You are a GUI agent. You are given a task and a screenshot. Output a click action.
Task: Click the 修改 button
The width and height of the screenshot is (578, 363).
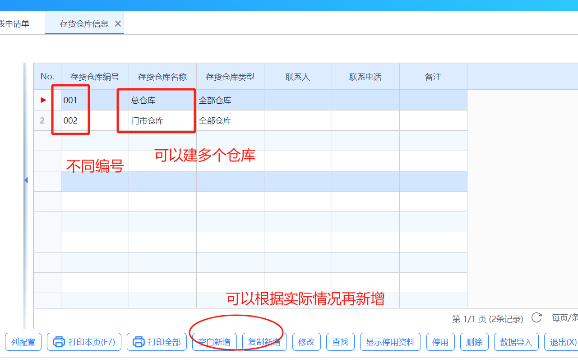click(306, 342)
